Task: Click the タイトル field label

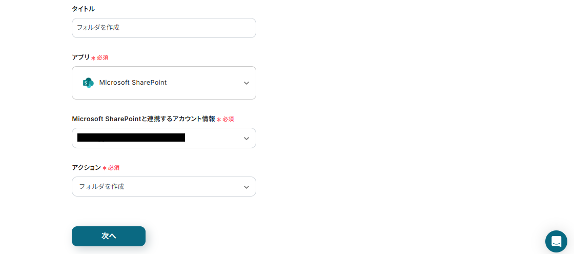Action: [83, 9]
